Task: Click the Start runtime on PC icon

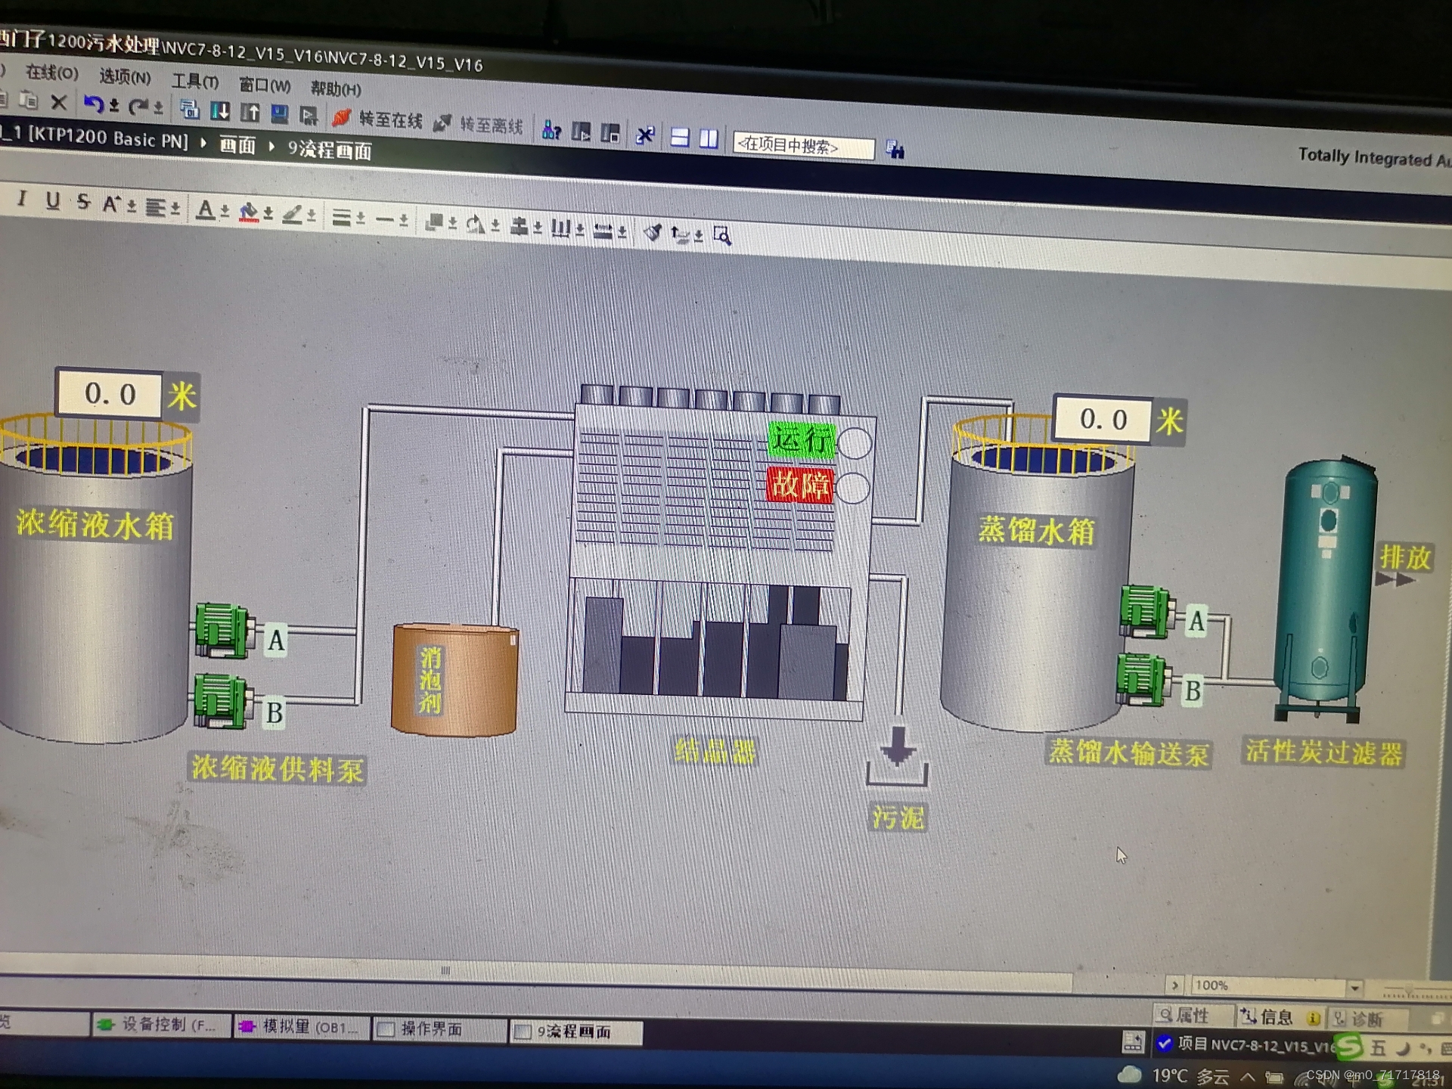Action: (309, 116)
